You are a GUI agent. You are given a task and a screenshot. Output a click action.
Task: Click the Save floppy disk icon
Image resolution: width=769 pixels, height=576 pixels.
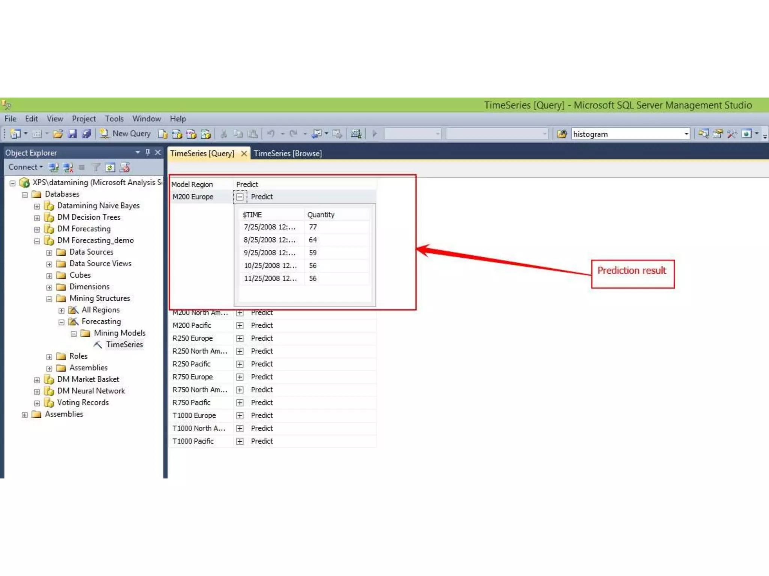pyautogui.click(x=72, y=134)
